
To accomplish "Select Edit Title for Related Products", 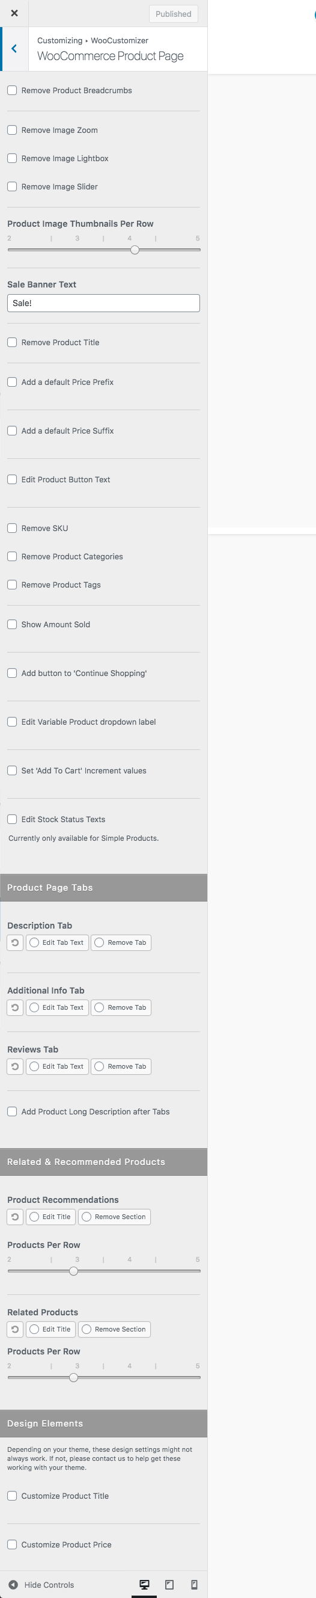I will (x=51, y=1329).
